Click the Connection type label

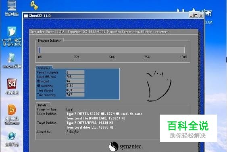click(47, 109)
